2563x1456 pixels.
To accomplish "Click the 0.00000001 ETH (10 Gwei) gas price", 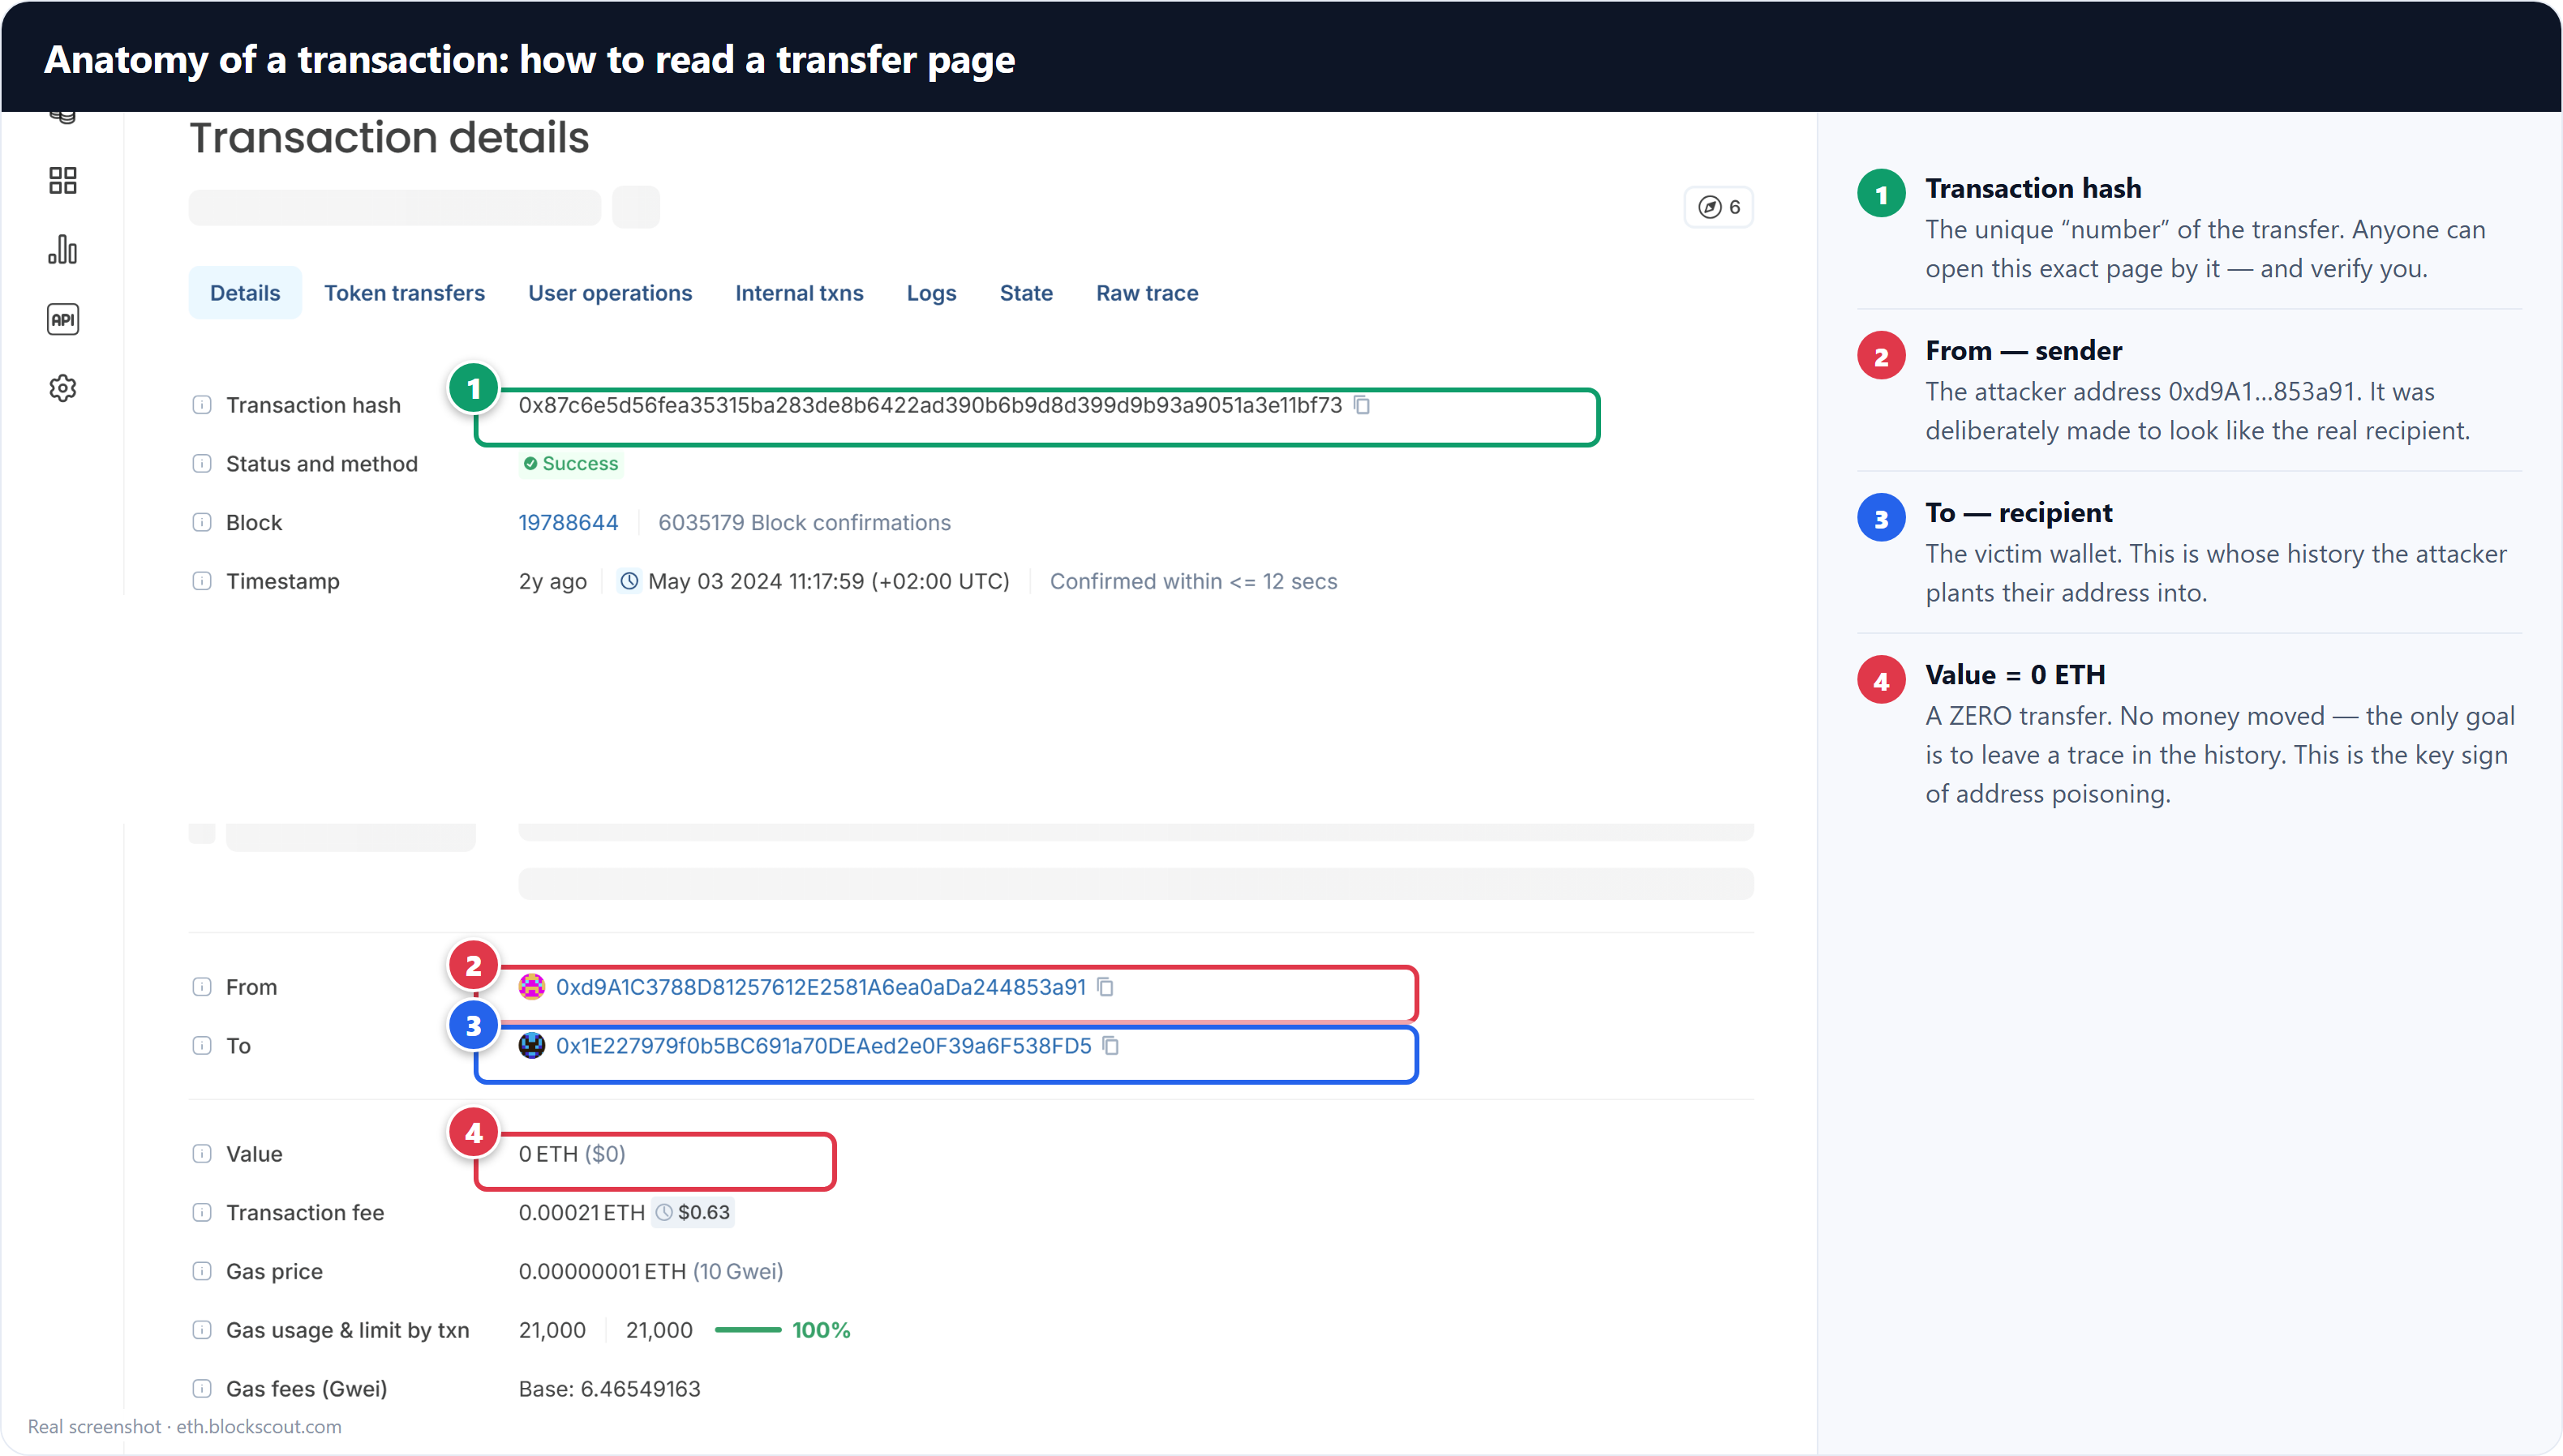I will (651, 1272).
